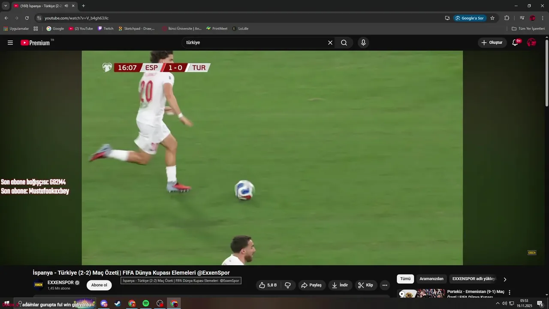Screen dimensions: 549x309
Task: Open volume control in system tray
Action: pos(504,303)
